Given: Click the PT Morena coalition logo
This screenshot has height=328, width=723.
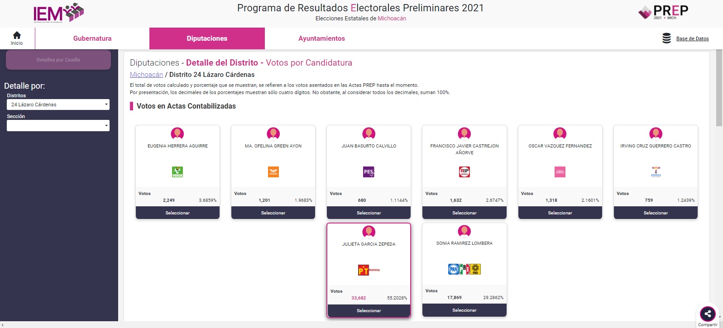Looking at the screenshot, I should [x=369, y=270].
